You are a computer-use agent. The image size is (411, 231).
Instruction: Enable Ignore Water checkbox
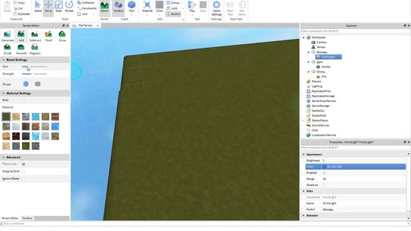(x=24, y=178)
